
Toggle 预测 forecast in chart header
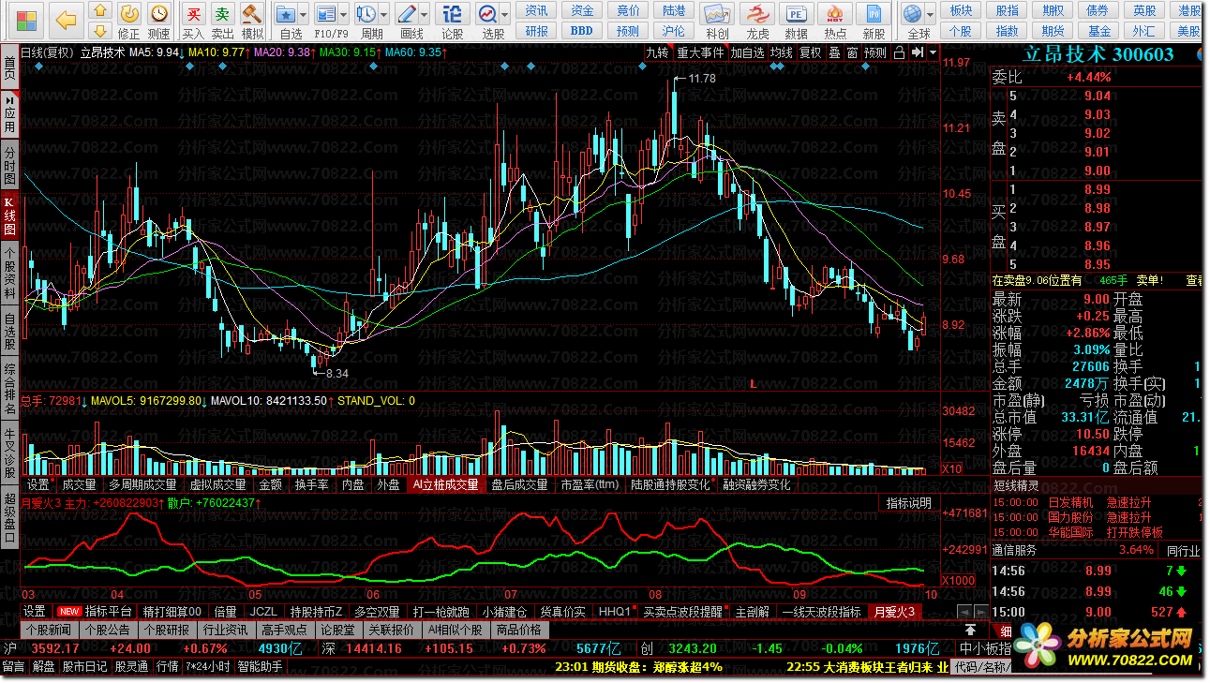pos(875,52)
